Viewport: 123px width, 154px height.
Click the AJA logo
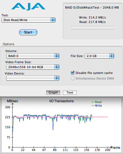(28, 6)
